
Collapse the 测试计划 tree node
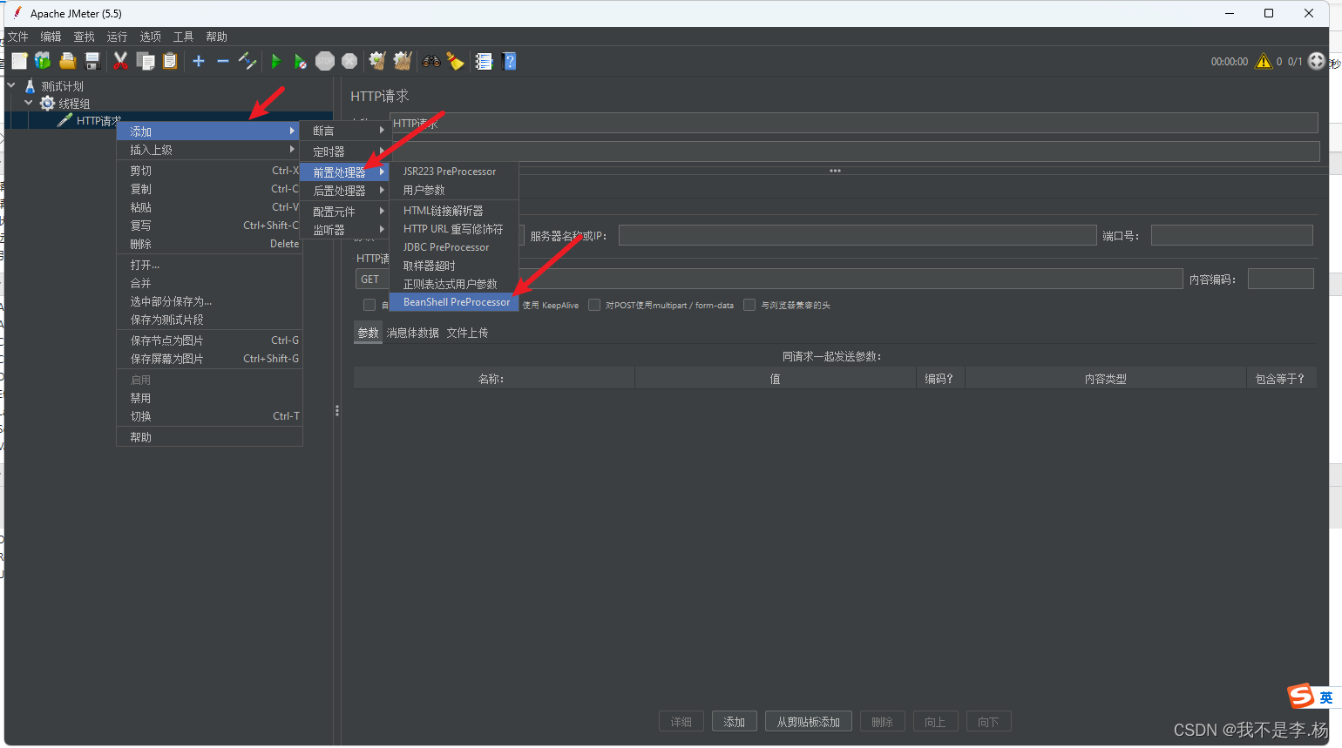tap(11, 86)
